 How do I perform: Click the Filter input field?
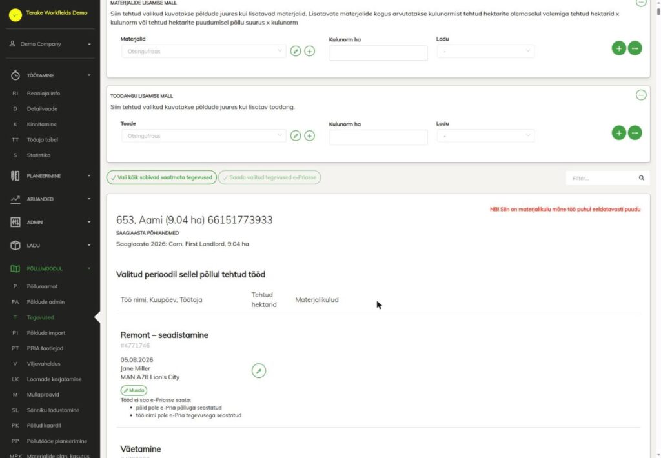[x=602, y=178]
